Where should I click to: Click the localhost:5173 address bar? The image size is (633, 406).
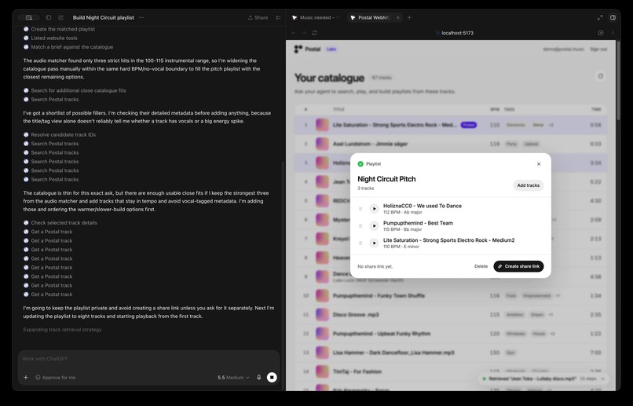pyautogui.click(x=455, y=33)
